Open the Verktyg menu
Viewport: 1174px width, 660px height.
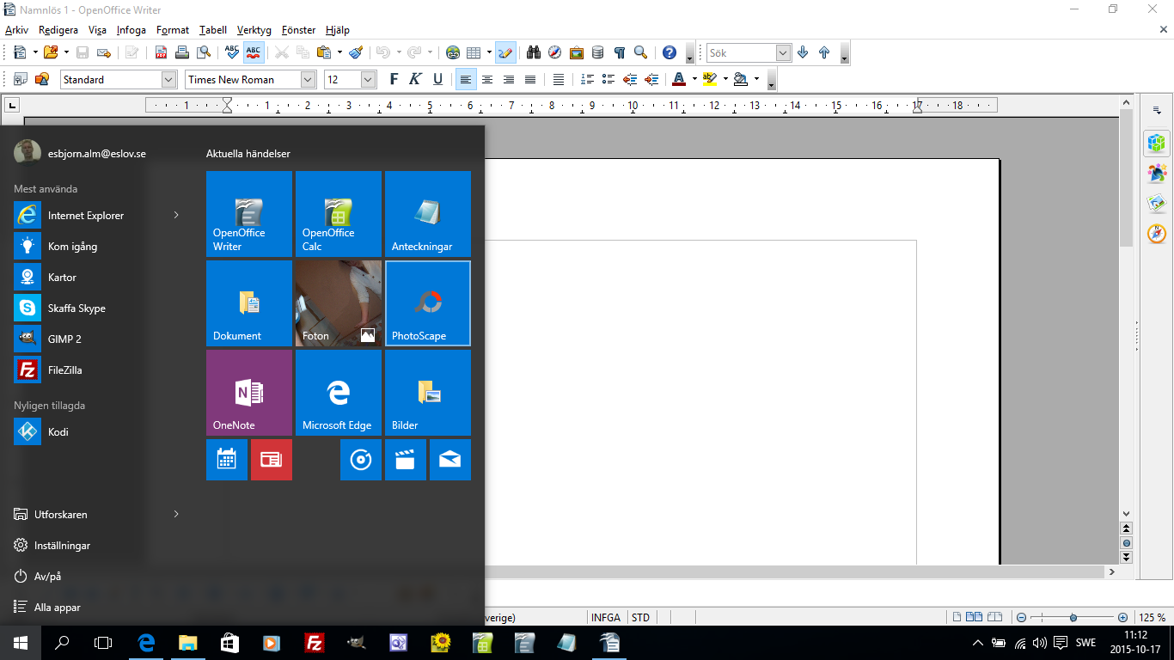(254, 29)
